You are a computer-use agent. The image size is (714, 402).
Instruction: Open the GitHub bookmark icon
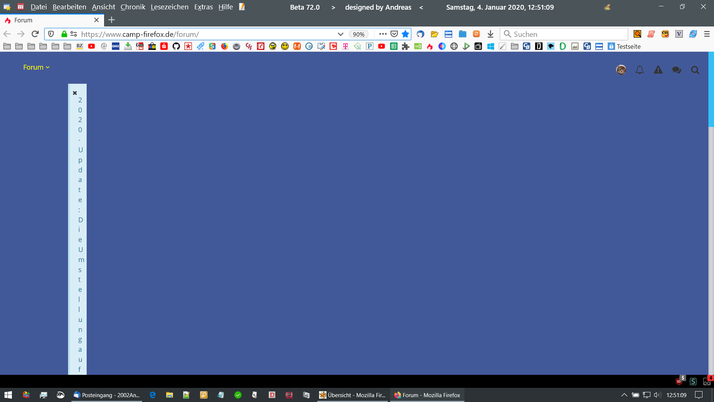(x=176, y=46)
